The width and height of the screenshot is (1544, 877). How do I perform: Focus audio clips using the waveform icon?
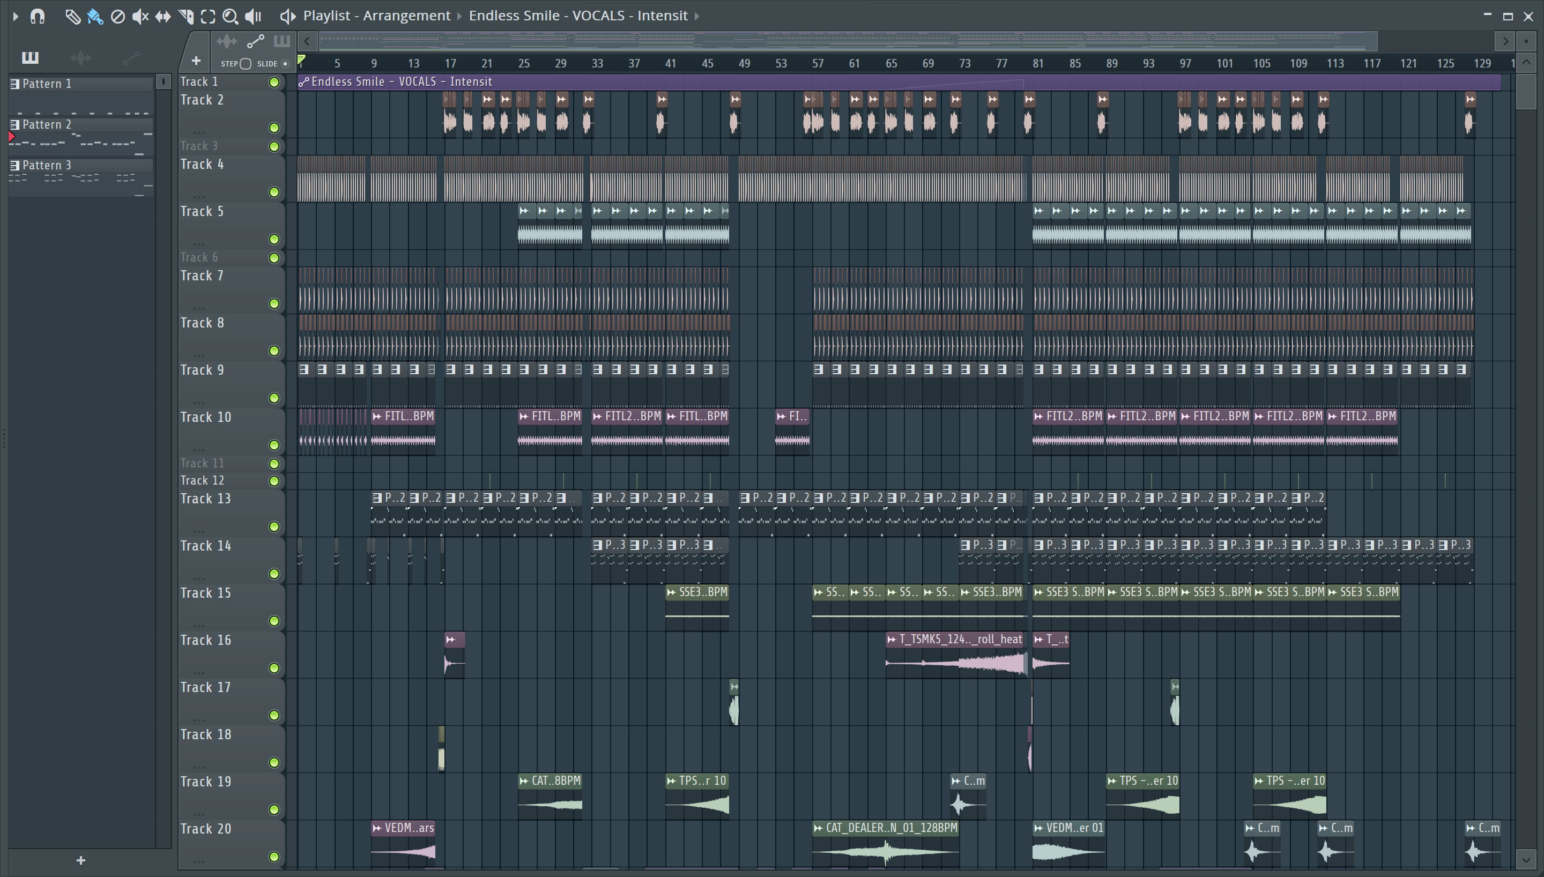coord(227,42)
